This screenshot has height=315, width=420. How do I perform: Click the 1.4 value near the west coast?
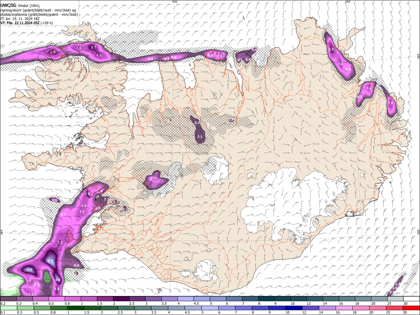point(88,194)
